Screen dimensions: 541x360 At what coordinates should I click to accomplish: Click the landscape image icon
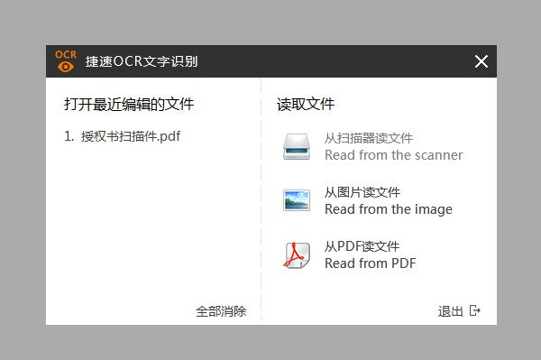tap(297, 200)
